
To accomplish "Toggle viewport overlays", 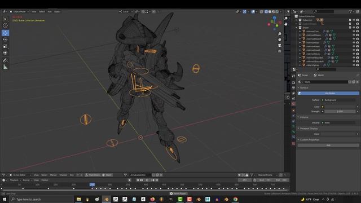I will click(x=253, y=11).
